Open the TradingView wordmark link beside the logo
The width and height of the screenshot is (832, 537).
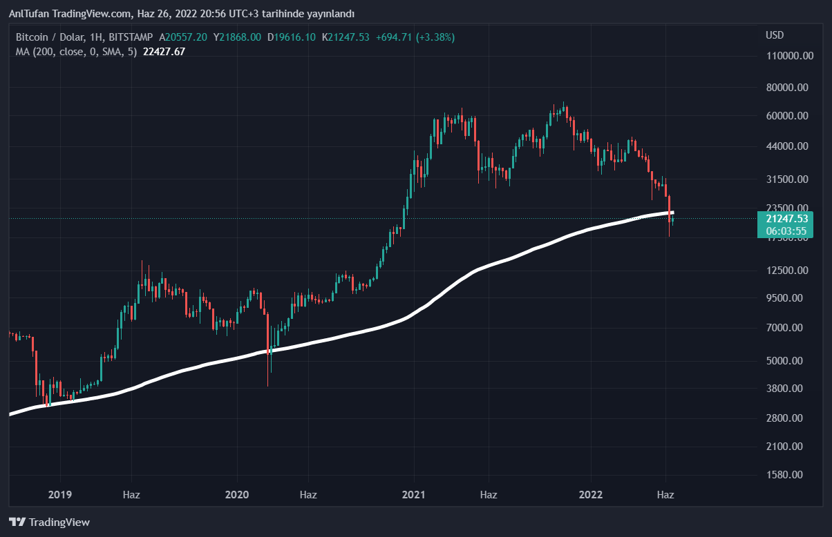(x=59, y=523)
